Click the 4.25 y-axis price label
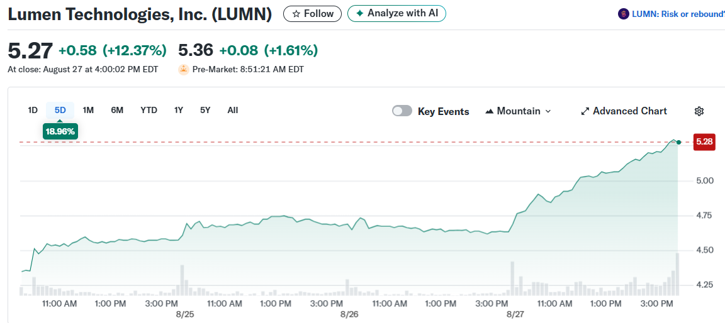 [x=704, y=285]
